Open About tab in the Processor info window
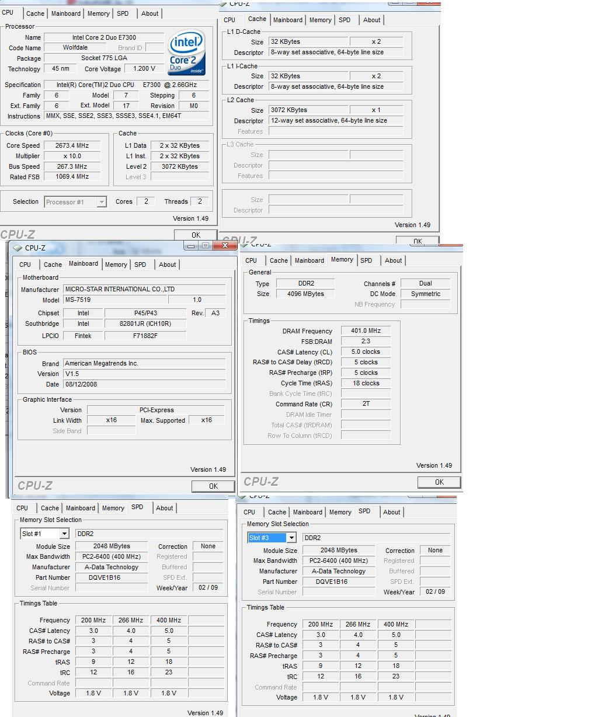The image size is (598, 717). click(x=150, y=13)
